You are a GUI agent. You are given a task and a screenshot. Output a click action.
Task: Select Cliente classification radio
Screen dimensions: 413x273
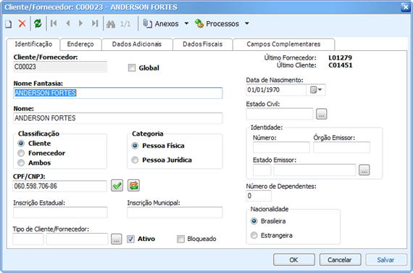[21, 143]
